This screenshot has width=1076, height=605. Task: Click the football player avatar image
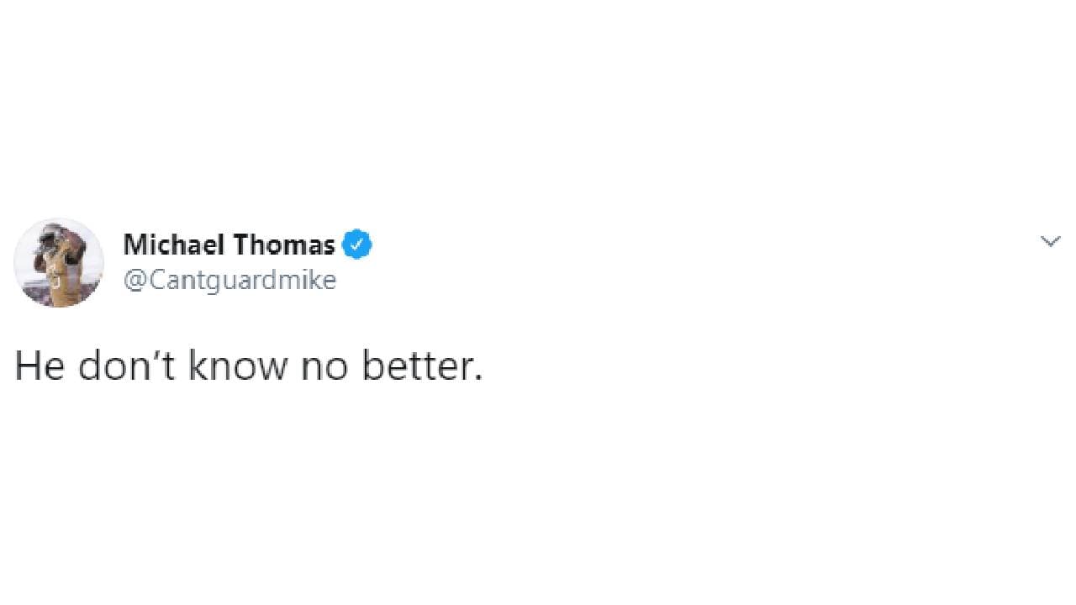[x=59, y=262]
